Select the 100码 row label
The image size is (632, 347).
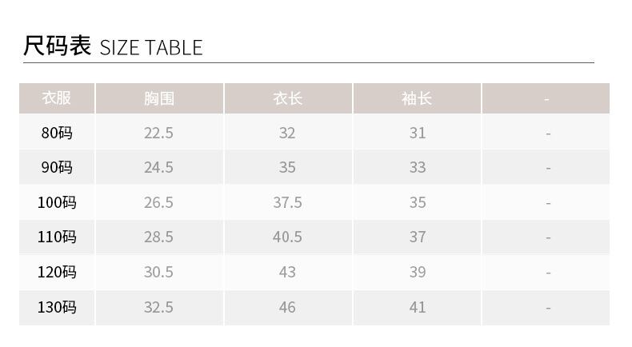57,202
